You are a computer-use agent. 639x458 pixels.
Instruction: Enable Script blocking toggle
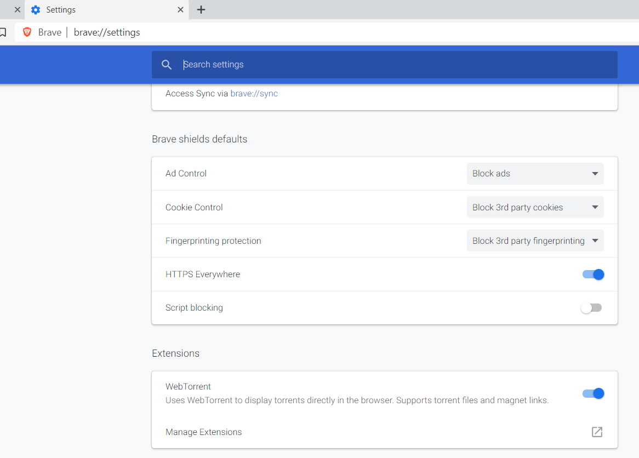coord(591,308)
